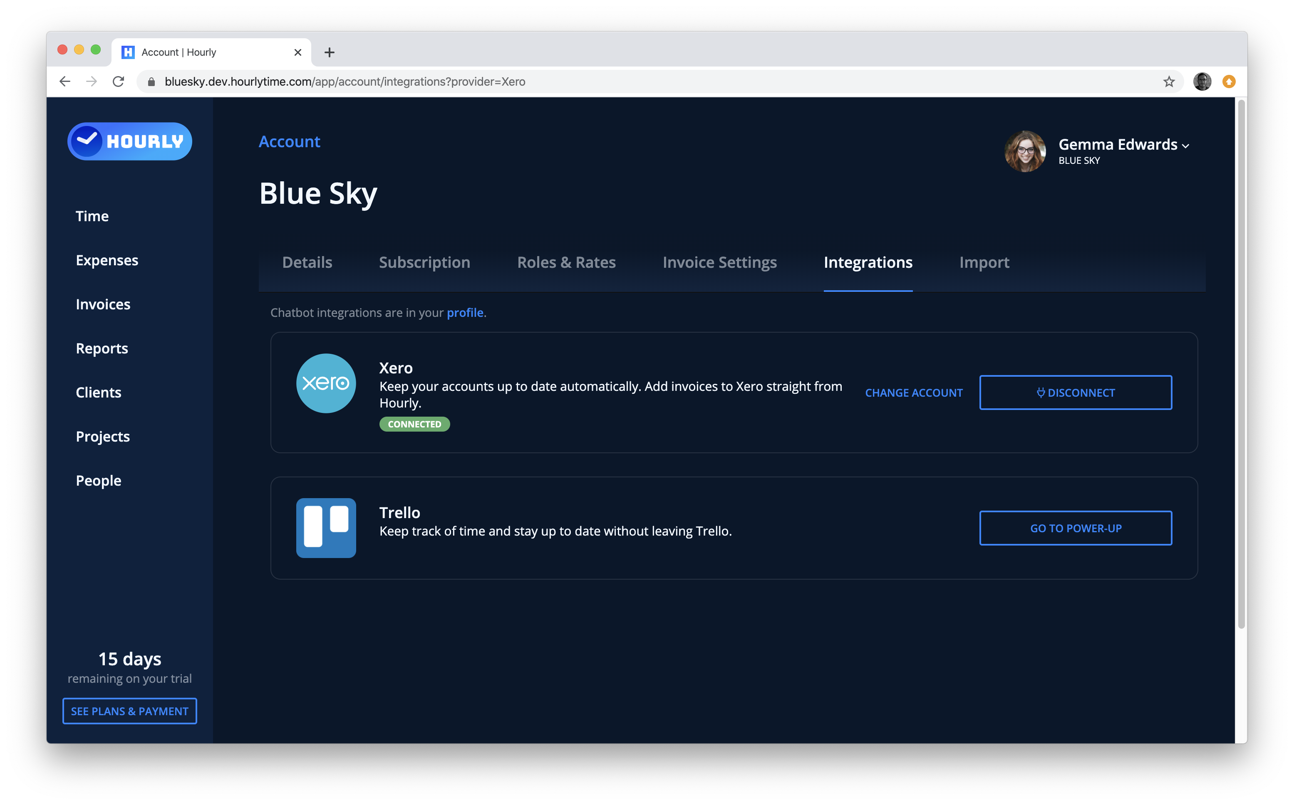
Task: Click the Hourly logo in sidebar
Action: click(x=129, y=142)
